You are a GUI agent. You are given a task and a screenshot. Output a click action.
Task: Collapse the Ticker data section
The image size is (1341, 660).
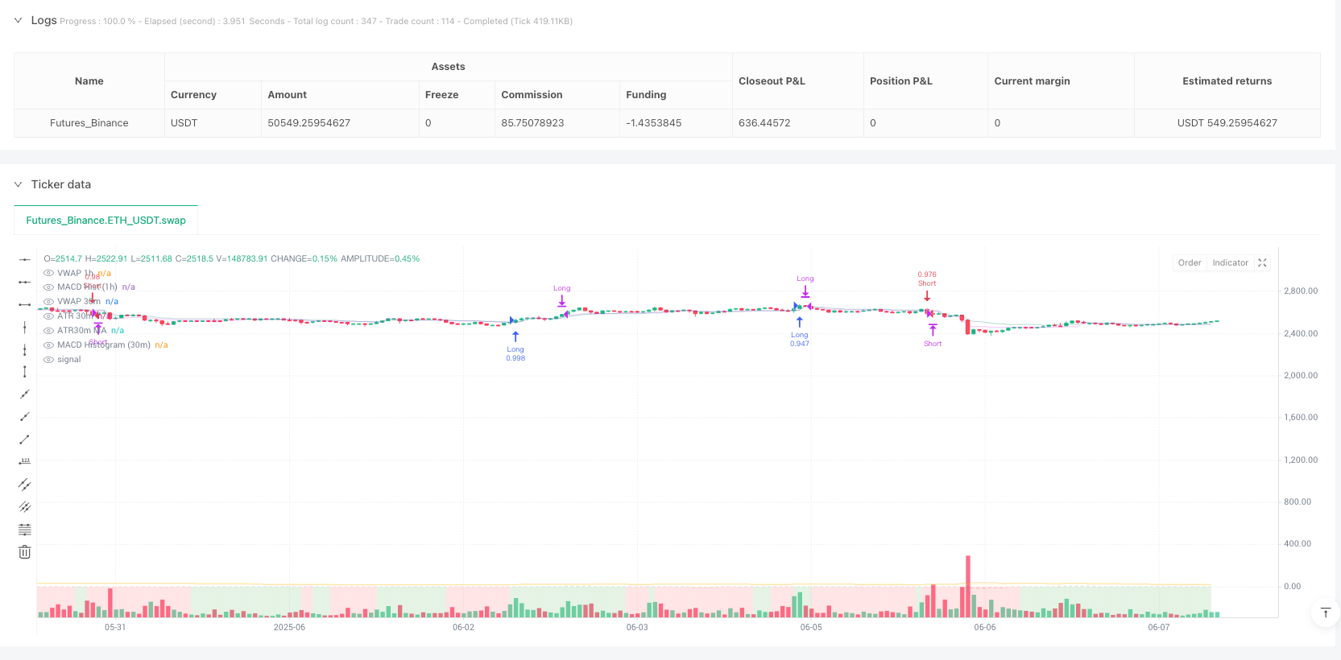[x=18, y=184]
